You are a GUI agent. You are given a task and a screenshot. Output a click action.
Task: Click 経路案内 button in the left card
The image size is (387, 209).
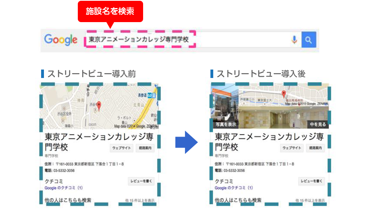145,148
